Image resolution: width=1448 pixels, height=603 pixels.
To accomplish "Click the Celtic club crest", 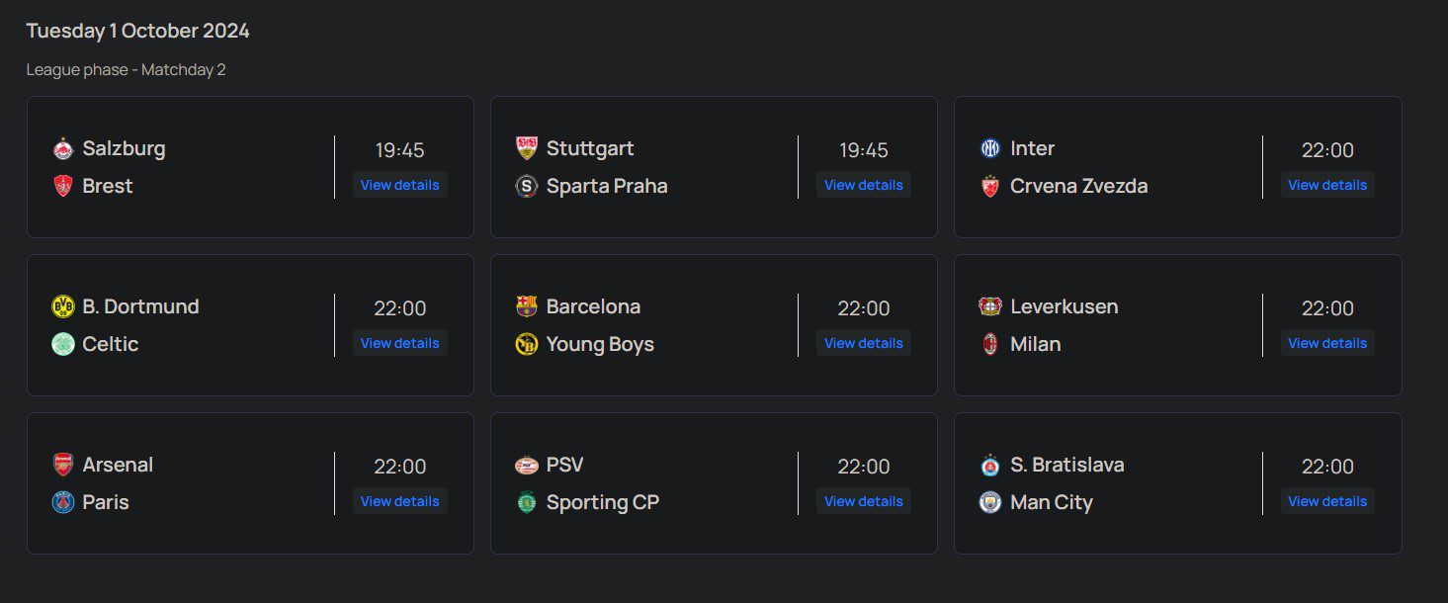I will [63, 345].
